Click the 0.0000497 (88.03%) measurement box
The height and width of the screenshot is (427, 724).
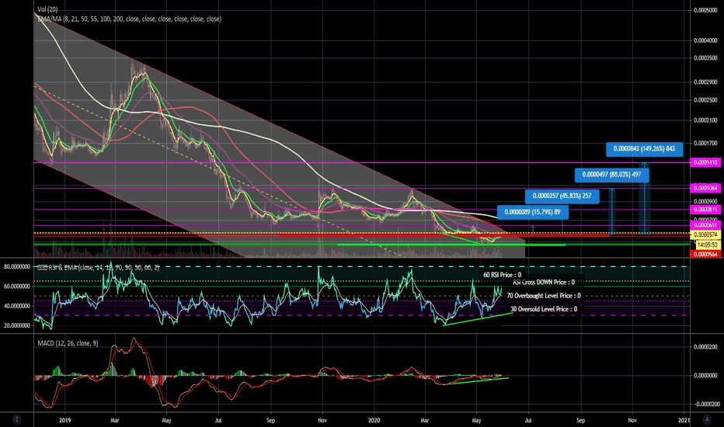click(612, 175)
